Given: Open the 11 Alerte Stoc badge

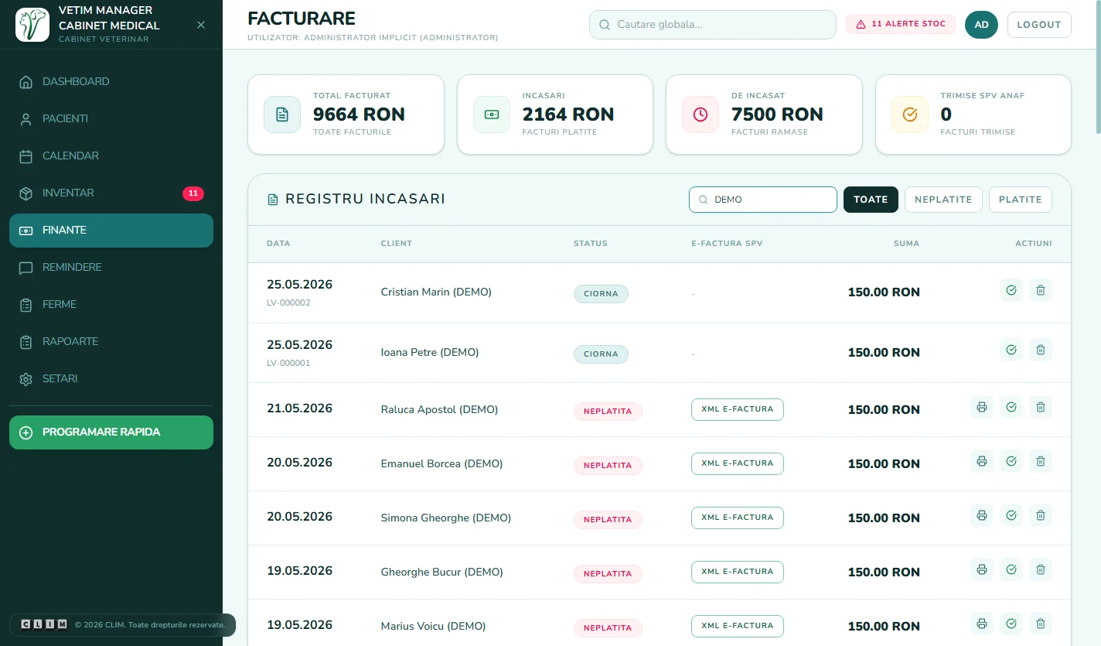Looking at the screenshot, I should point(901,25).
